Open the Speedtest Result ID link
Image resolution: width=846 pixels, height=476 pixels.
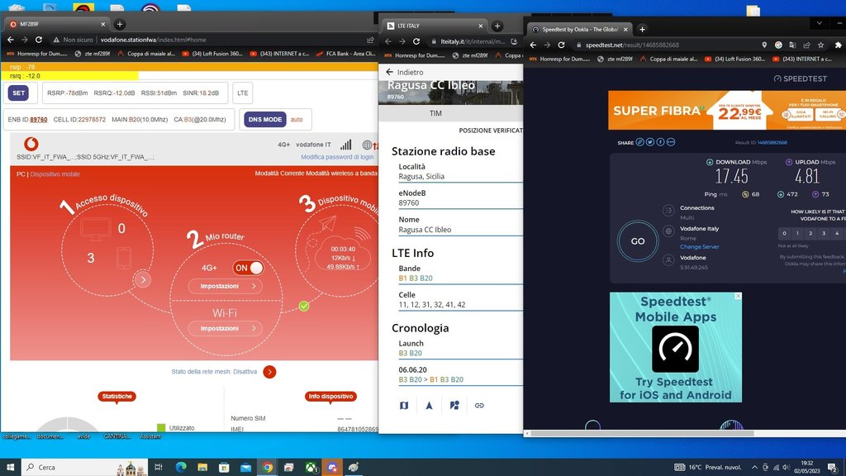tap(772, 142)
